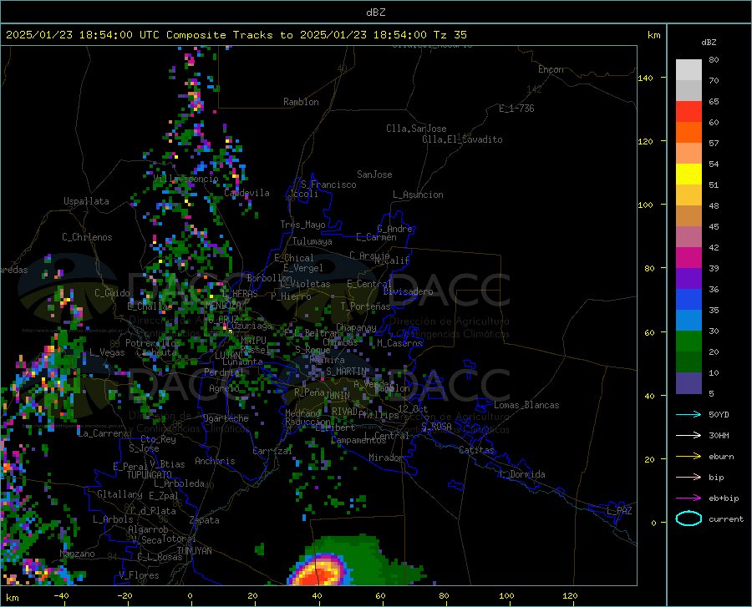Image resolution: width=752 pixels, height=607 pixels.
Task: Click the Divisadero map label
Action: pos(408,291)
